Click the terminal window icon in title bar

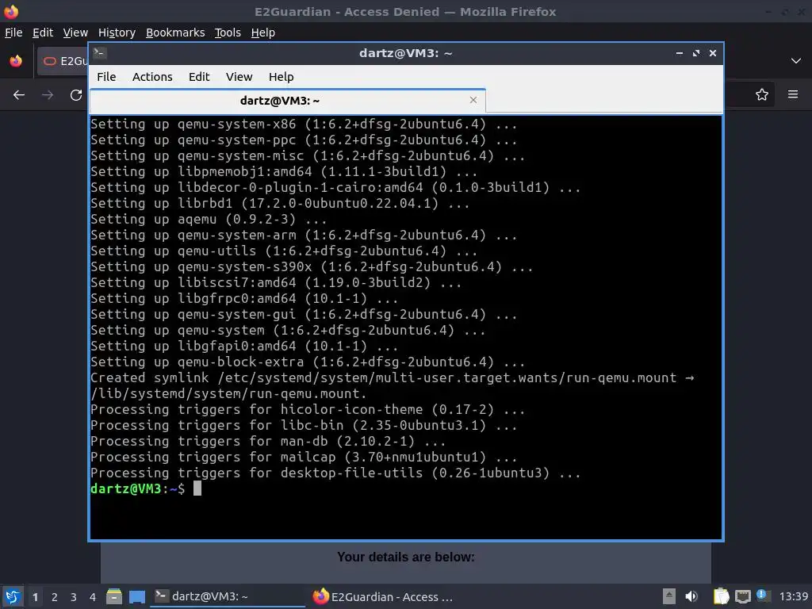(99, 53)
